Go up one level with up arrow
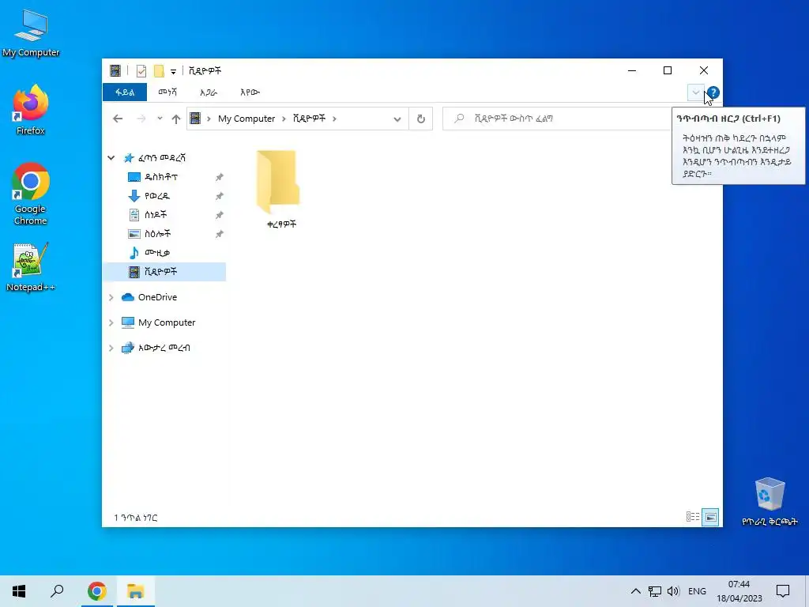809x607 pixels. pyautogui.click(x=176, y=119)
